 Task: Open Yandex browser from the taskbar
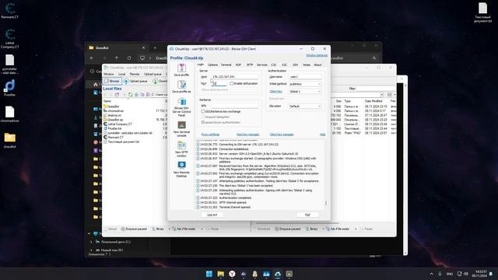232,274
